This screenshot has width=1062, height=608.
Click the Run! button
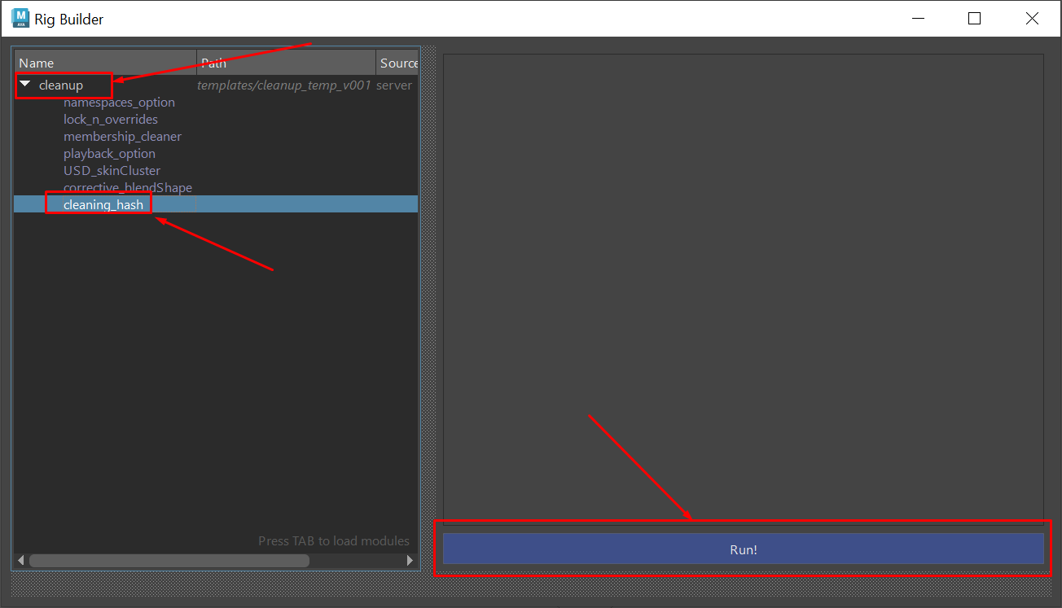pyautogui.click(x=743, y=549)
